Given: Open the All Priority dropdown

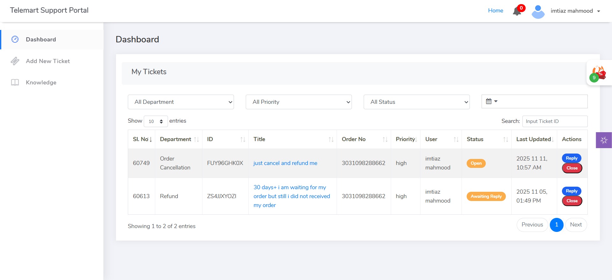Looking at the screenshot, I should pyautogui.click(x=299, y=102).
